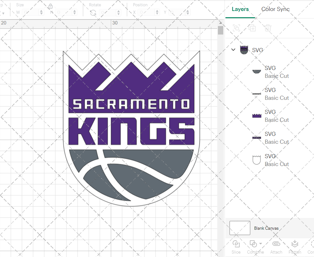The height and width of the screenshot is (257, 314).
Task: Click the Rotate stepper arrows
Action: click(119, 13)
